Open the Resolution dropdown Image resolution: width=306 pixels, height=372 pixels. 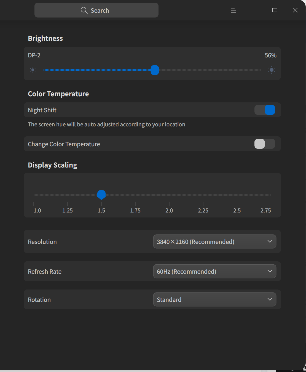214,241
